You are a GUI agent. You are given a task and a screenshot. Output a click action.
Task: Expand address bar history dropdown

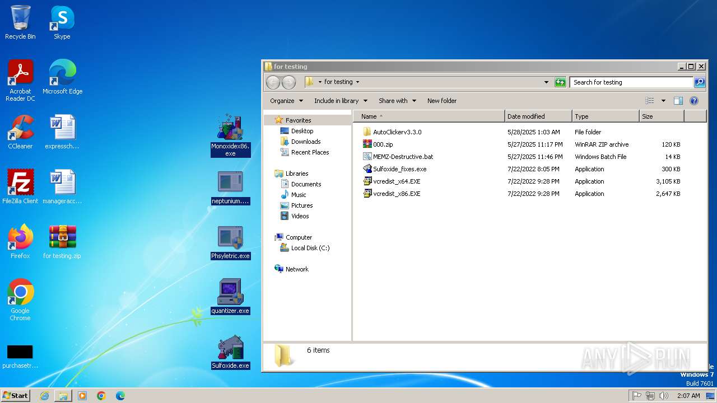546,82
